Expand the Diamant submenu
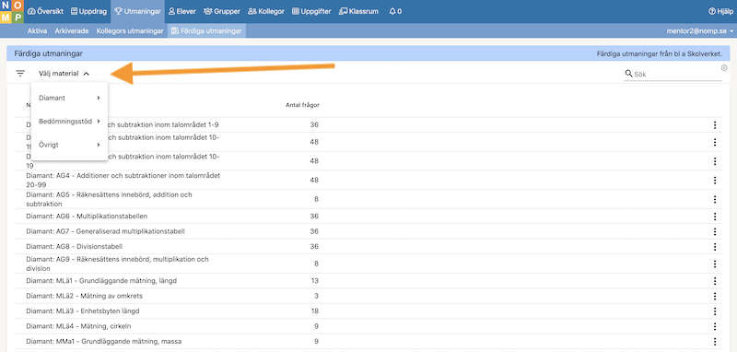737x352 pixels. pyautogui.click(x=70, y=98)
